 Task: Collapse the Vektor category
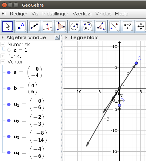tap(3, 62)
